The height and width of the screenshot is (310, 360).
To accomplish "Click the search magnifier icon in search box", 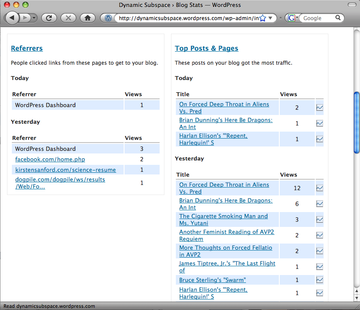I will point(338,18).
